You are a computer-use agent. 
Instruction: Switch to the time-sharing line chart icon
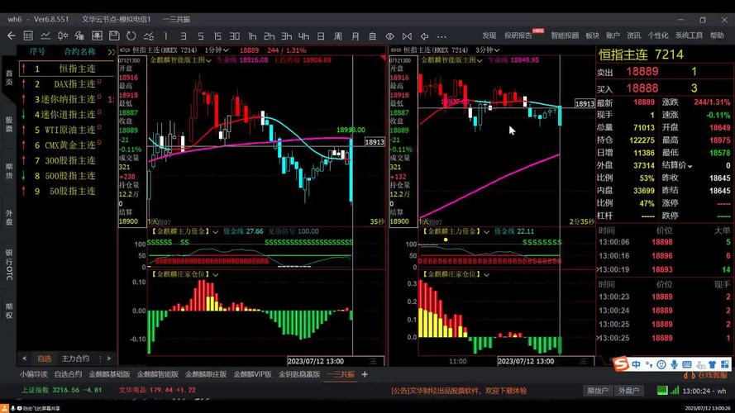(45, 36)
